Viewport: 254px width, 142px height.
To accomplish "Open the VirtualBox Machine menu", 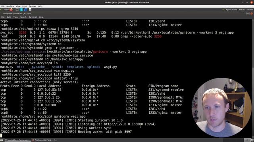I will point(10,6).
